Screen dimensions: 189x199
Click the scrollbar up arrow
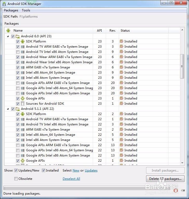pyautogui.click(x=182, y=30)
